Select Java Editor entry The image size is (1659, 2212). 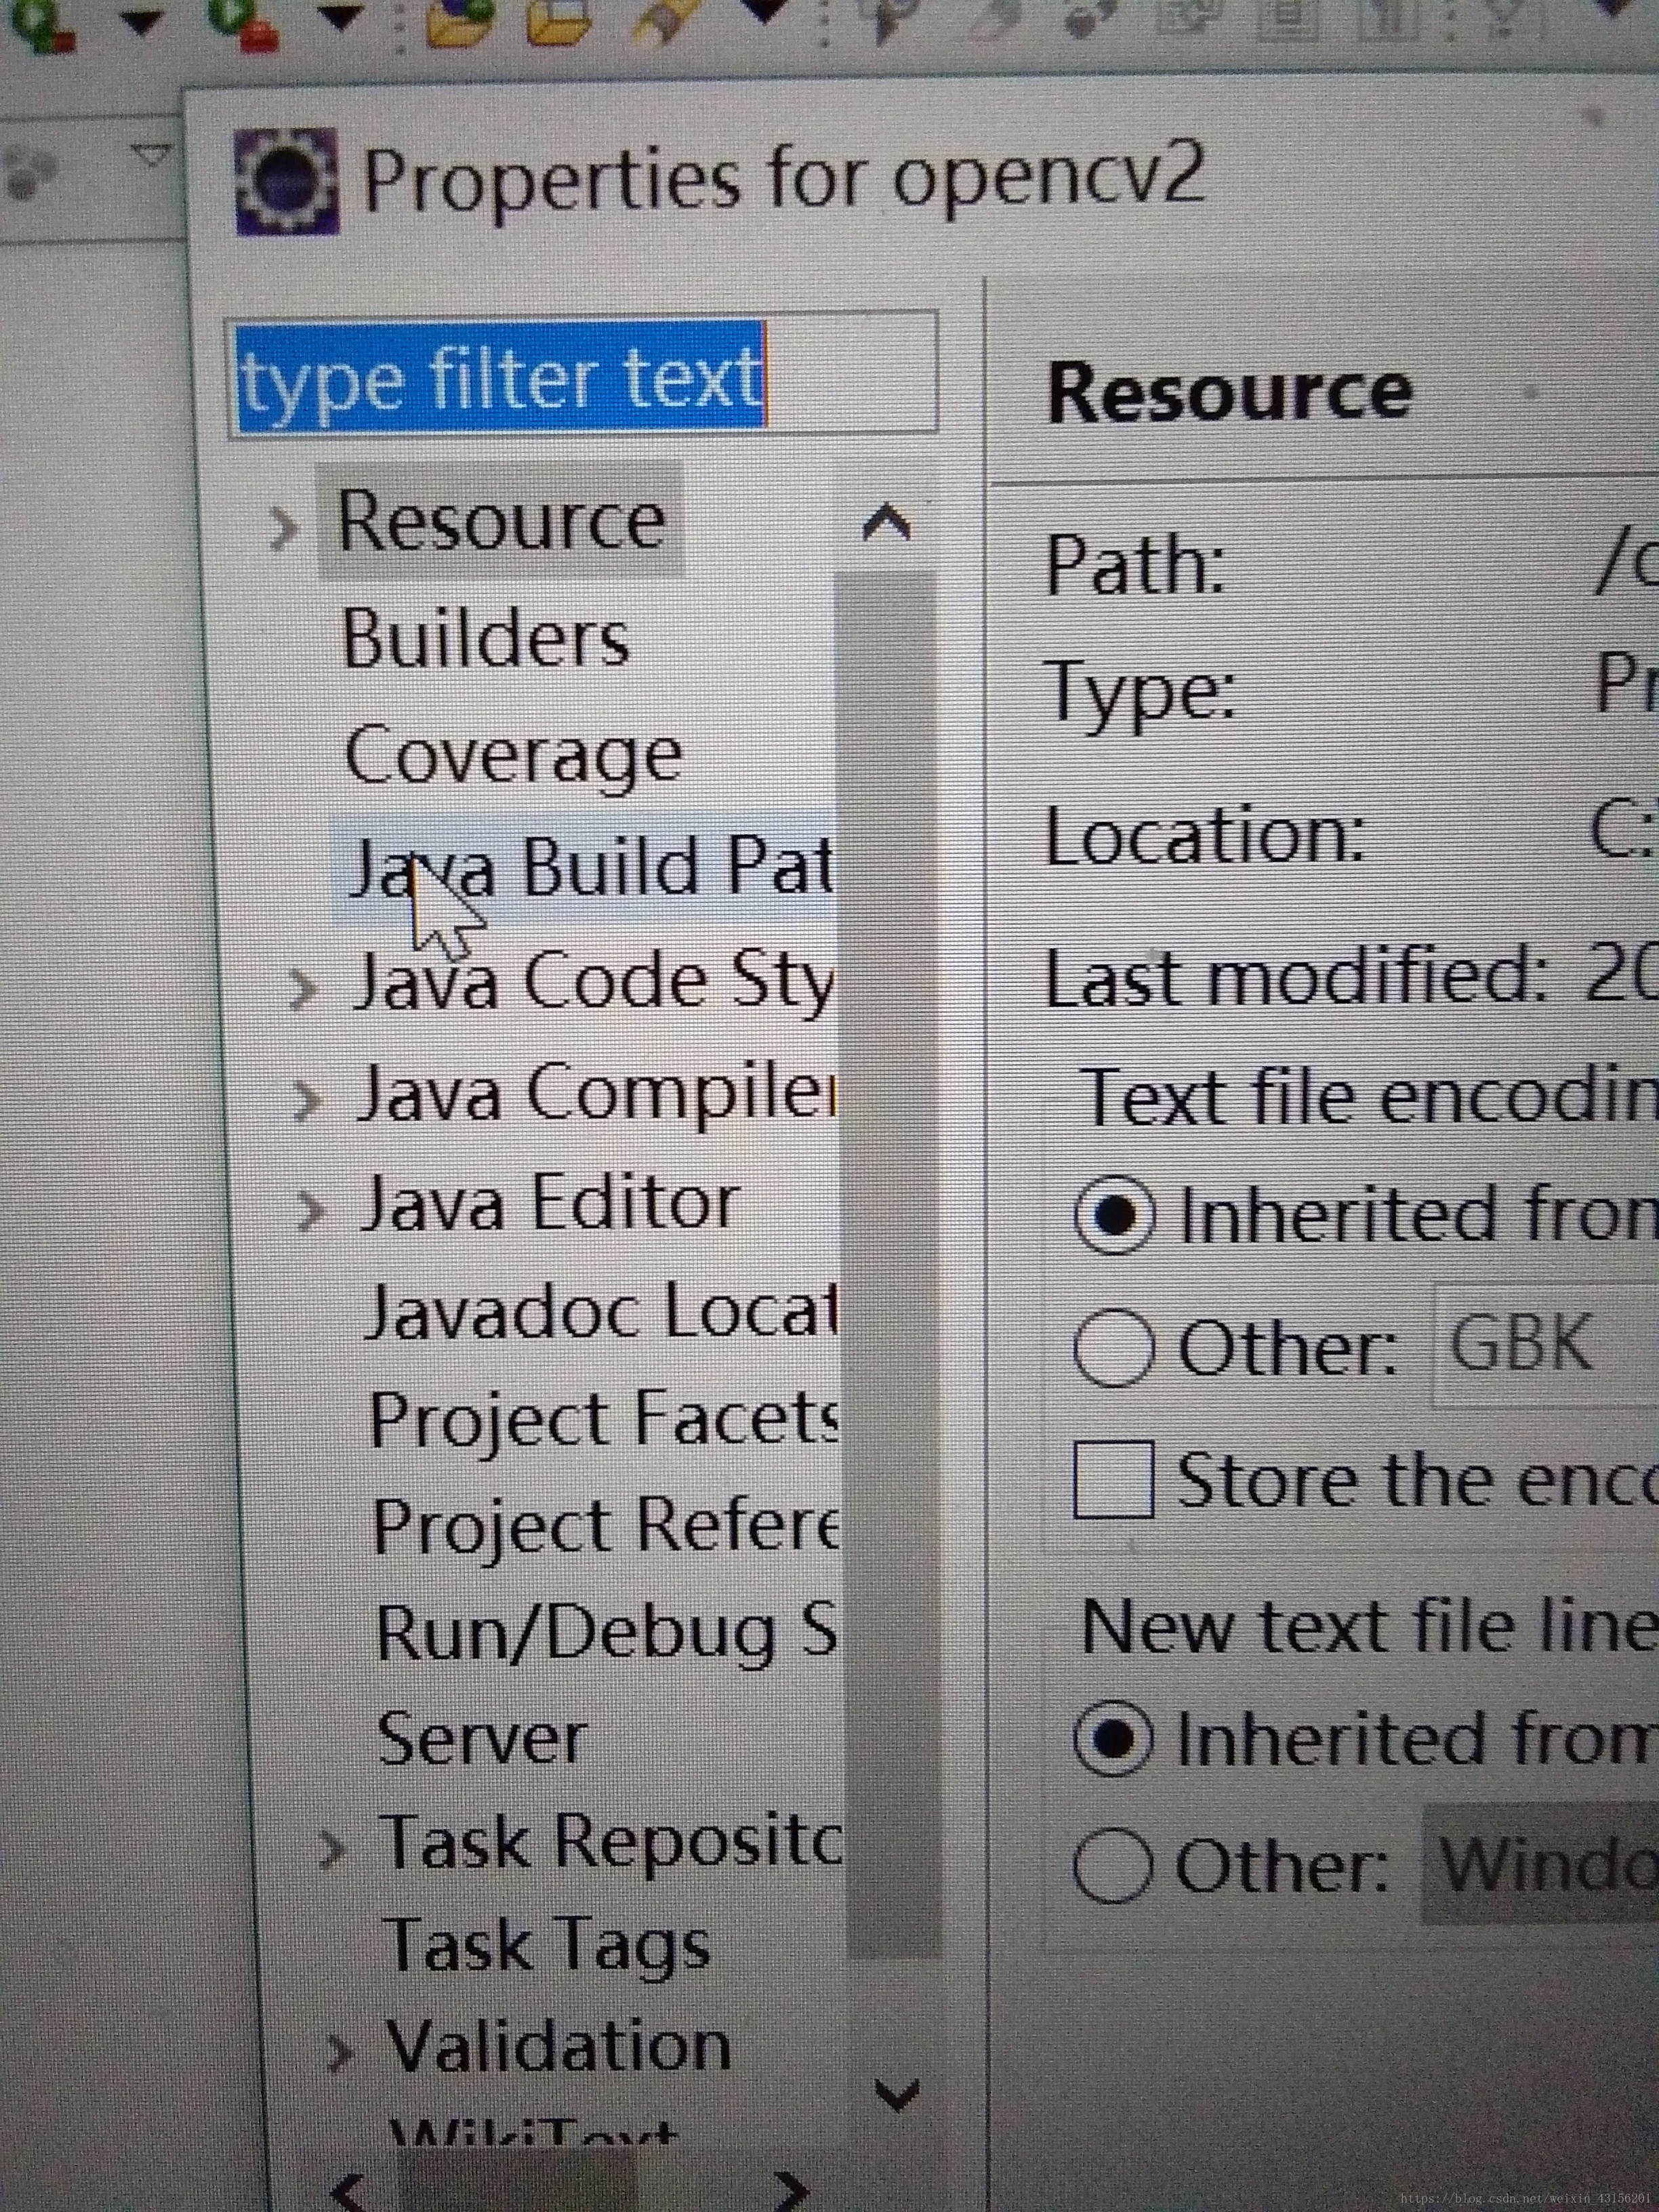tap(551, 1203)
